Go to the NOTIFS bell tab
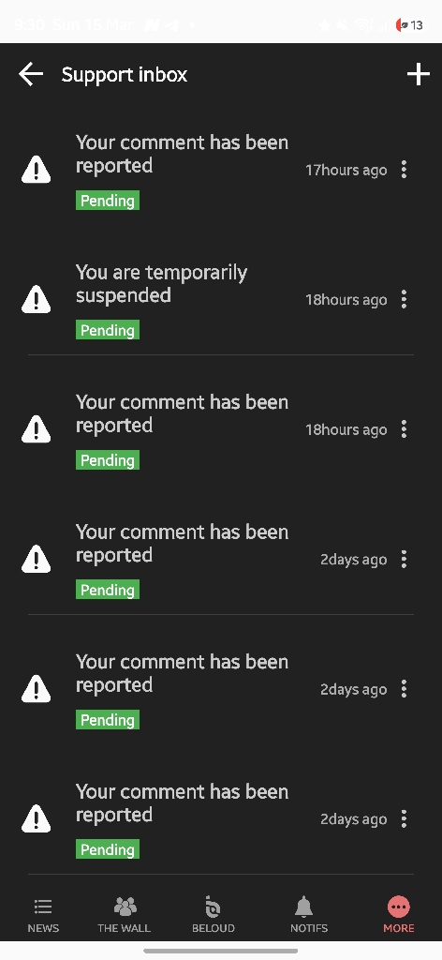 pyautogui.click(x=309, y=915)
